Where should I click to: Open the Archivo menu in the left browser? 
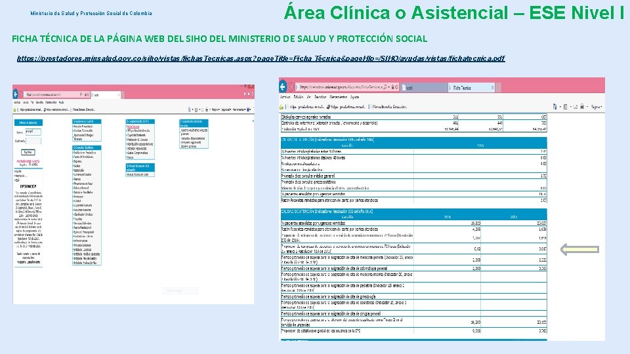pyautogui.click(x=17, y=102)
